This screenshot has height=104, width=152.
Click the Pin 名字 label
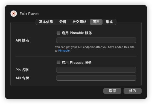pyautogui.click(x=22, y=70)
